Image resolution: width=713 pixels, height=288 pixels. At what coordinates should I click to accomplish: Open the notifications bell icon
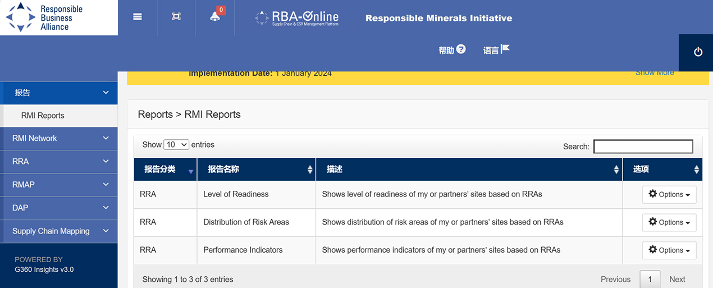pyautogui.click(x=215, y=17)
